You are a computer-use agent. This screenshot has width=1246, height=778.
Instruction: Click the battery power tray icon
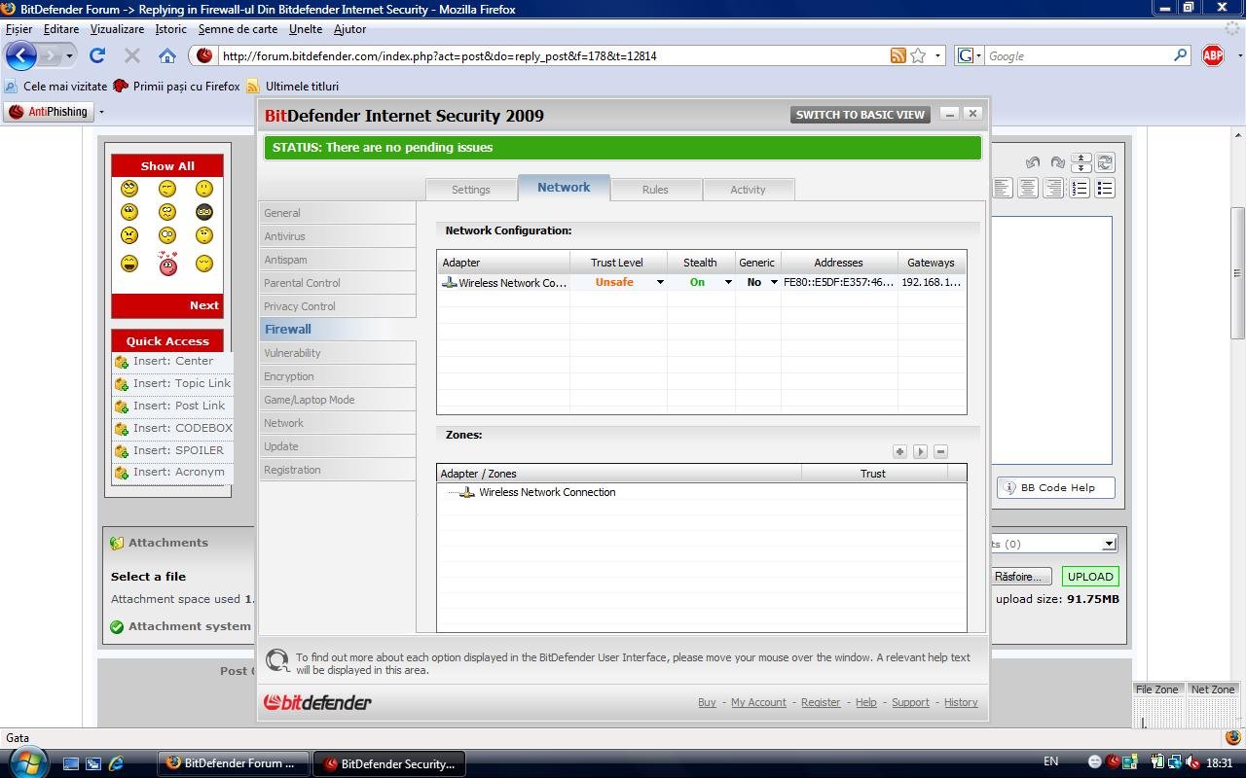(1157, 762)
